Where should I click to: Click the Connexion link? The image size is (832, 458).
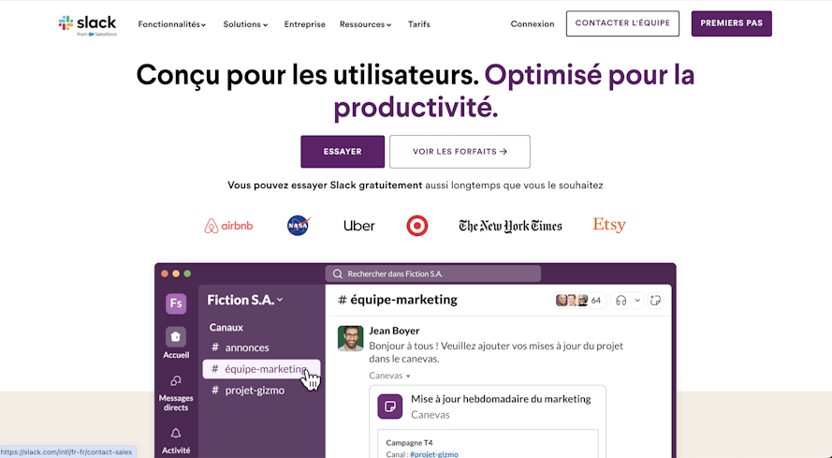point(533,24)
